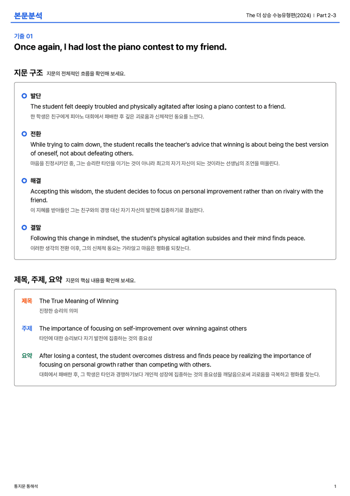Viewport: 350px width, 496px height.
Task: Click the orange 제목 label
Action: [x=27, y=301]
